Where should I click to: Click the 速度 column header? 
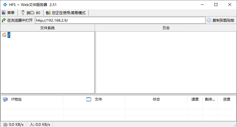click(195, 99)
